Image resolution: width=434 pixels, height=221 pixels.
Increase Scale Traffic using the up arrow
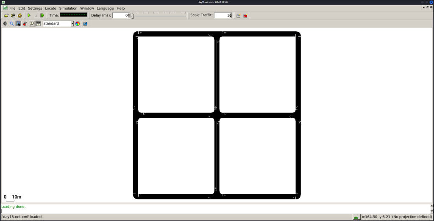coord(231,14)
